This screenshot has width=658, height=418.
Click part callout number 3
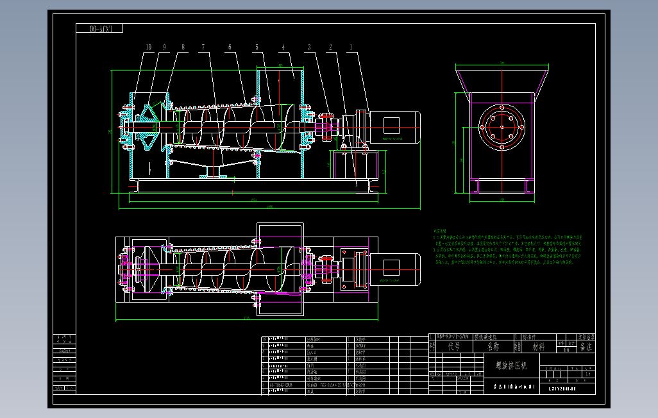coord(309,47)
